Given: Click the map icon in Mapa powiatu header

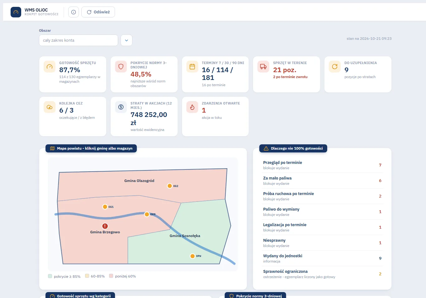Looking at the screenshot, I should (x=52, y=148).
